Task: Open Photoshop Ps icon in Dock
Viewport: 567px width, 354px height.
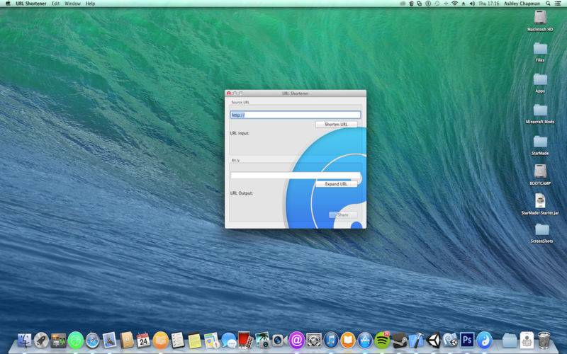Action: 467,341
